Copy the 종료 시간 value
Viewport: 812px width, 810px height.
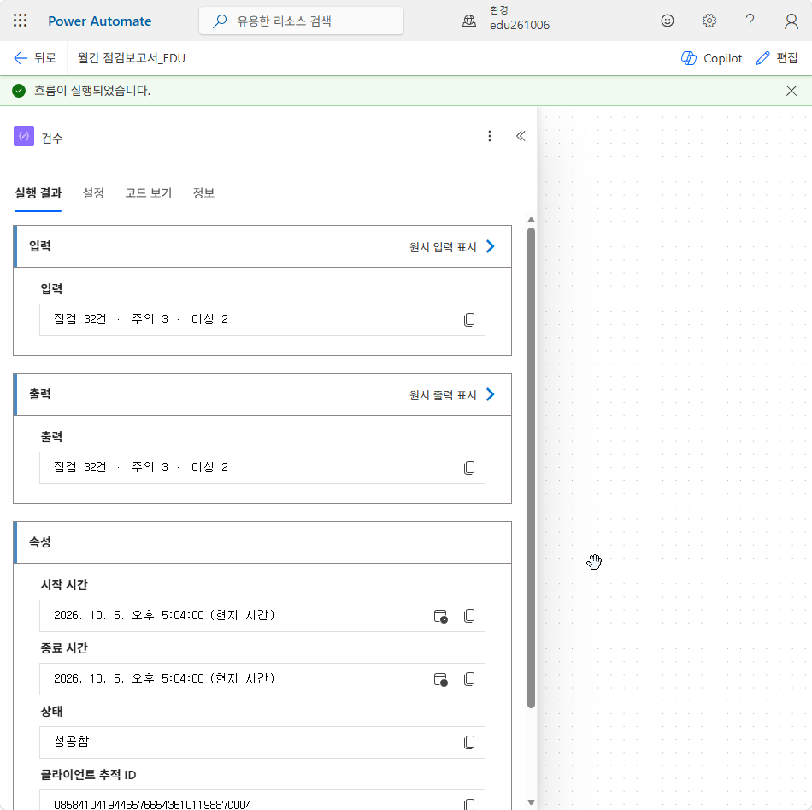coord(469,679)
